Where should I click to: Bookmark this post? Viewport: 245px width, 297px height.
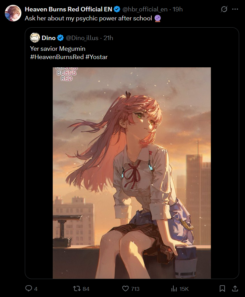[222, 288]
